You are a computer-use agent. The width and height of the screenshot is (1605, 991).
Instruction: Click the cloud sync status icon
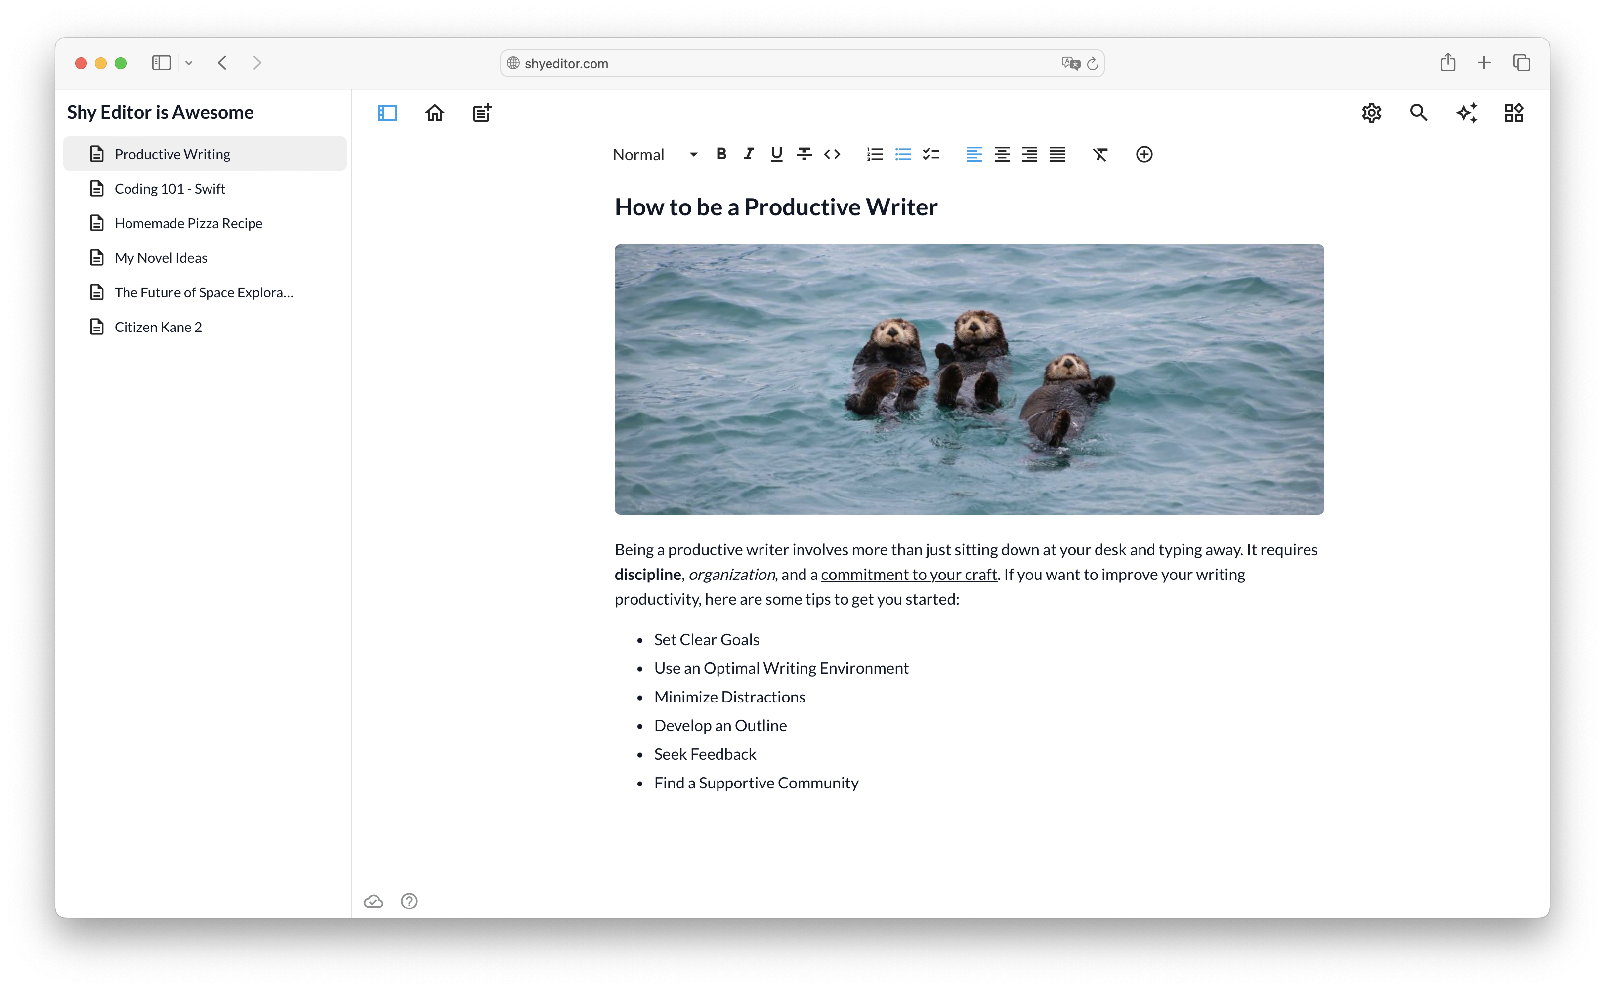click(374, 901)
